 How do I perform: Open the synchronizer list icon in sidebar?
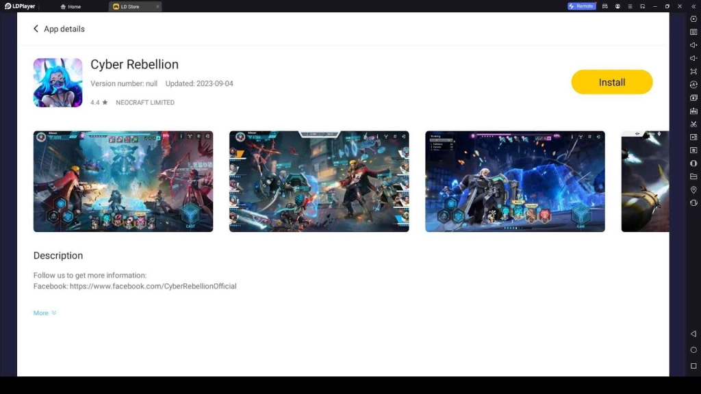[693, 150]
